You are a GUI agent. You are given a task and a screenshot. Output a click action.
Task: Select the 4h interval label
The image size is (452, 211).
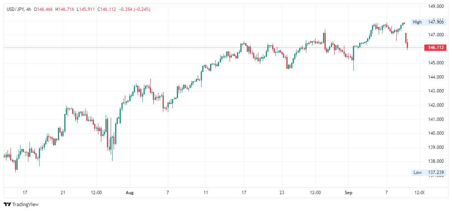pyautogui.click(x=29, y=9)
